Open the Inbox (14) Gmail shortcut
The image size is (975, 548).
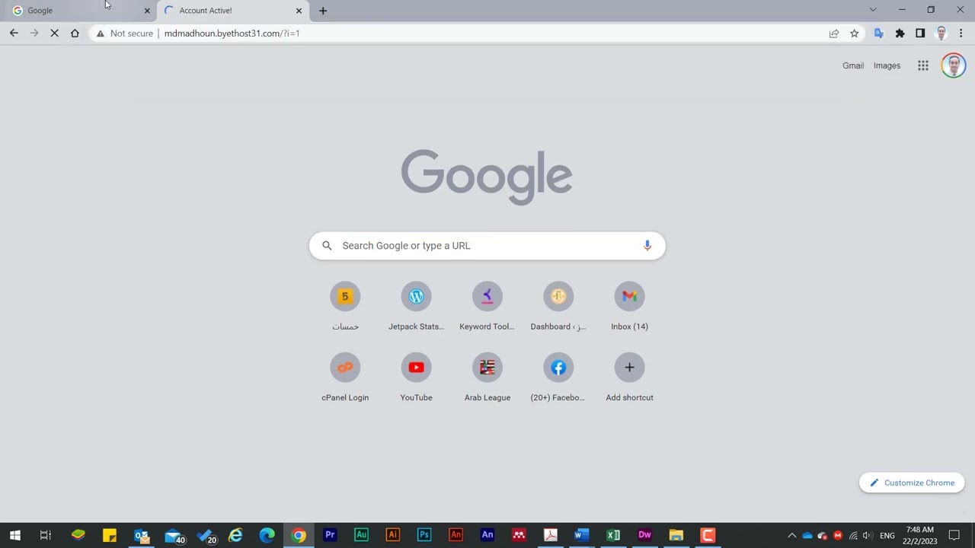pos(629,307)
